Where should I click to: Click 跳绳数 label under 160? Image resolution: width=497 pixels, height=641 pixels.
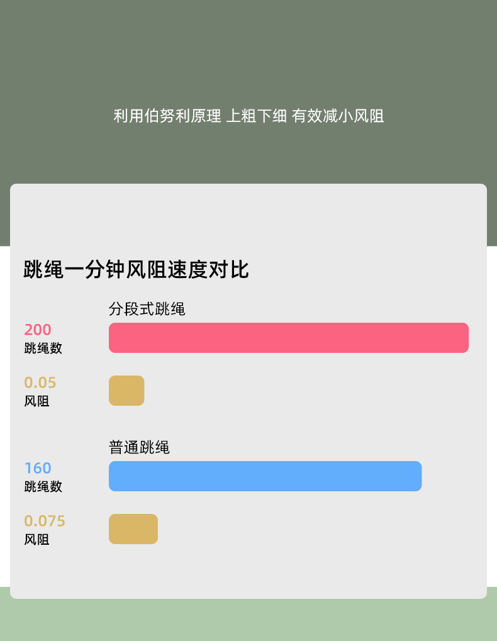coord(43,487)
